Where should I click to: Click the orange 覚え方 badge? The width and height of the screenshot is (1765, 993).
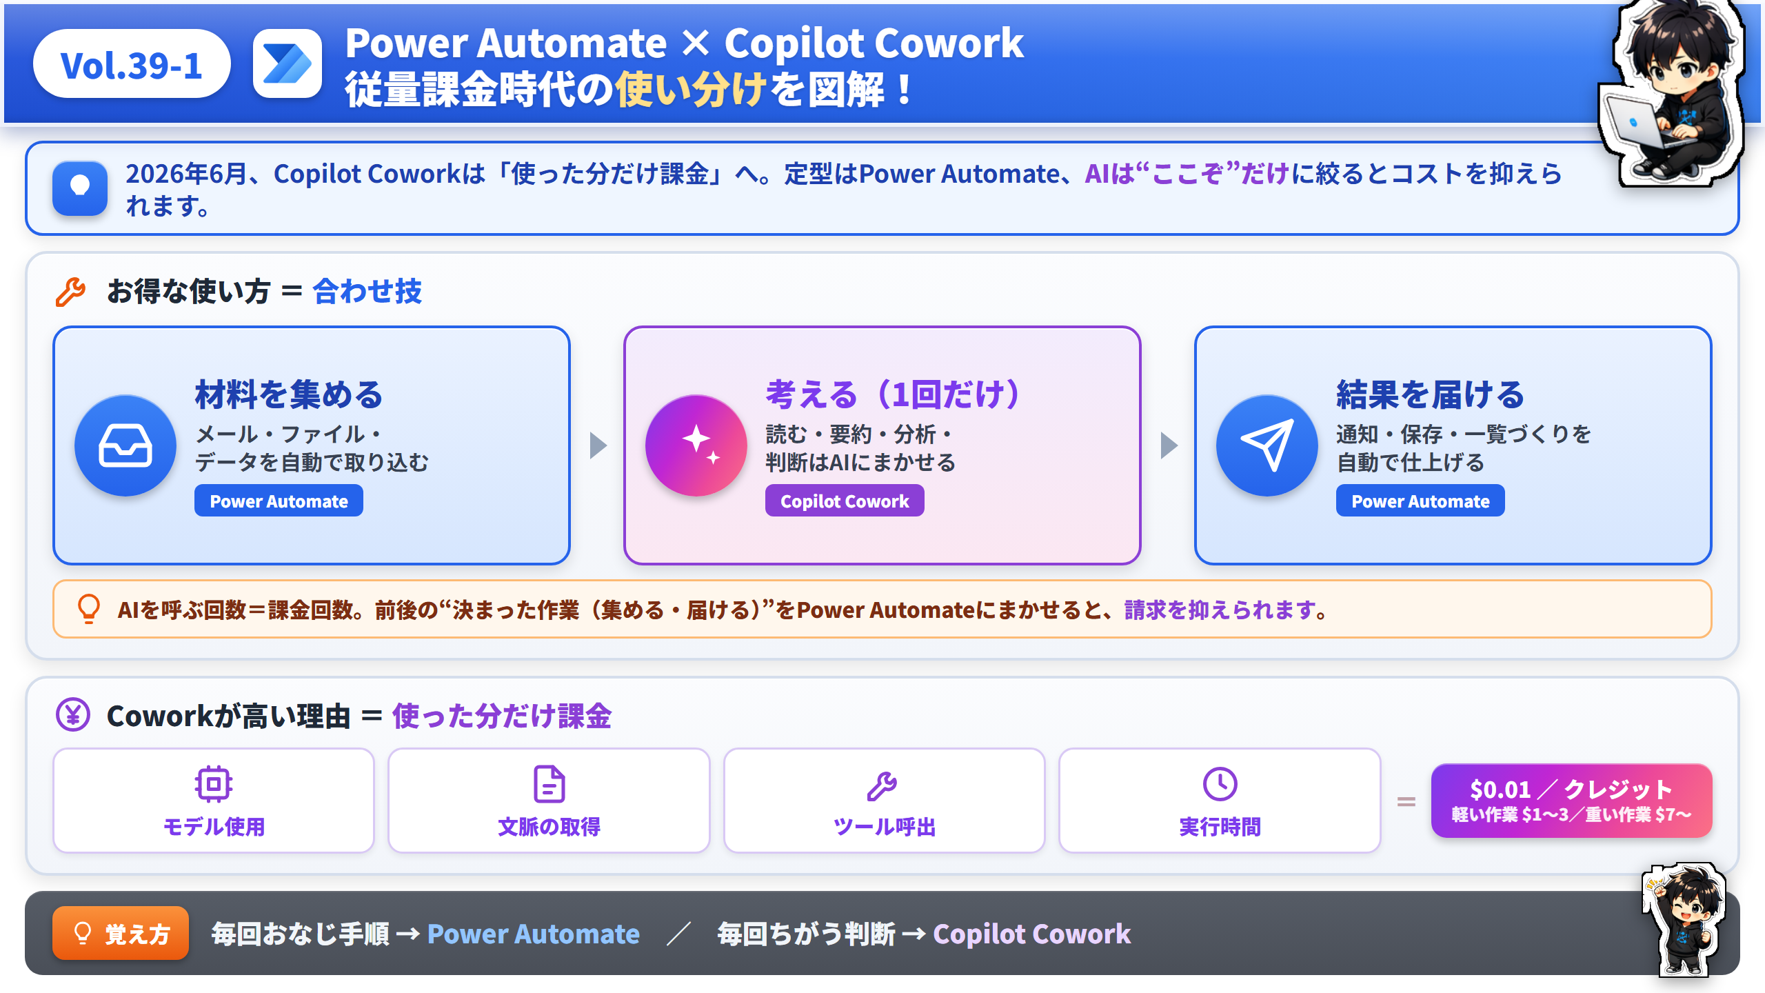[121, 933]
